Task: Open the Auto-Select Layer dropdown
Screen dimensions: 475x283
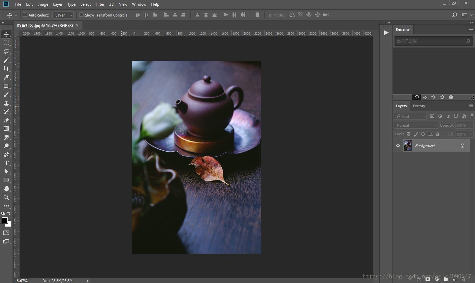Action: tap(63, 15)
